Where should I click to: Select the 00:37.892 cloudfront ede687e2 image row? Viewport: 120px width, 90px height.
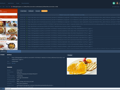(x=70, y=31)
